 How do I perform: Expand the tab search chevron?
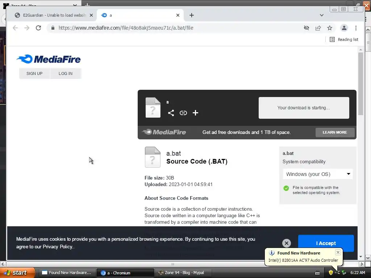point(322,15)
